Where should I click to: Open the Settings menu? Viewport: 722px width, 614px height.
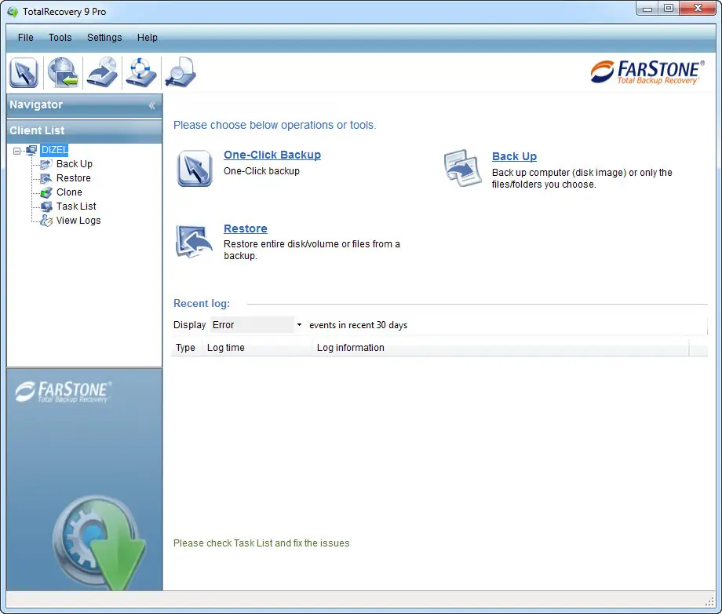(104, 38)
